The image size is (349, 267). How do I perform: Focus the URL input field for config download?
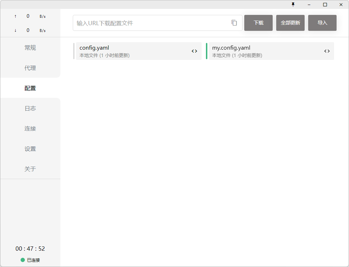point(151,23)
